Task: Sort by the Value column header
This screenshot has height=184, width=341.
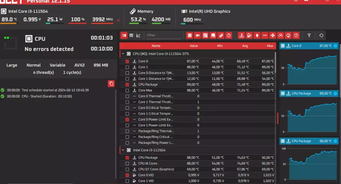Action: pyautogui.click(x=194, y=46)
